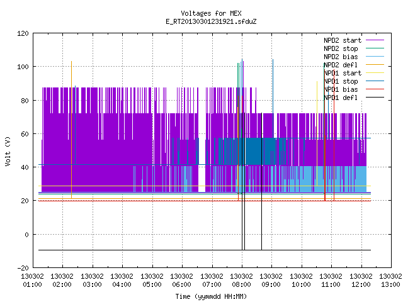Viewport: 403px width, 302px height.
Task: Click the y-axis tick value 100
Action: coord(23,67)
